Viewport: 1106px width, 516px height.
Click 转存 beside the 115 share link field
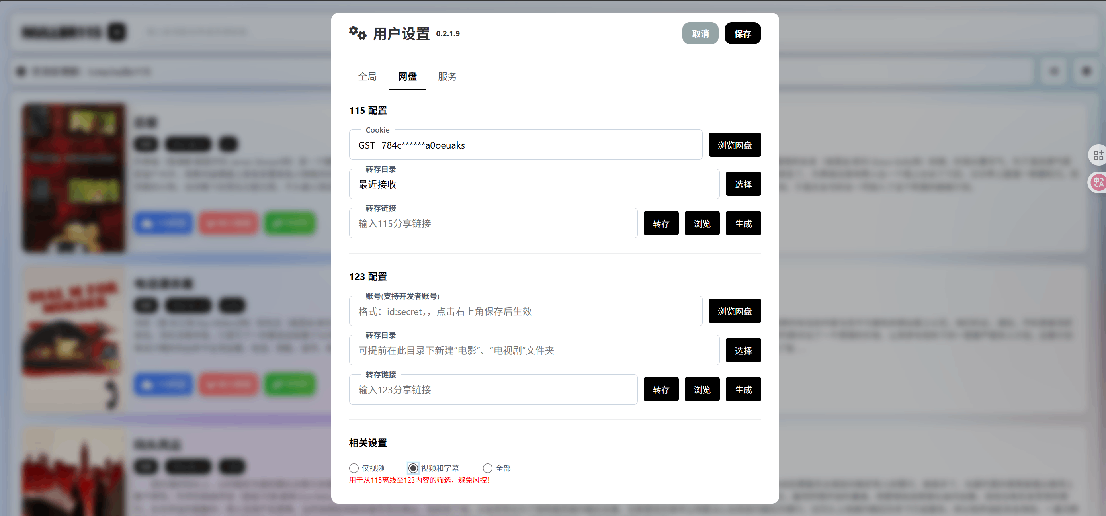pos(661,224)
